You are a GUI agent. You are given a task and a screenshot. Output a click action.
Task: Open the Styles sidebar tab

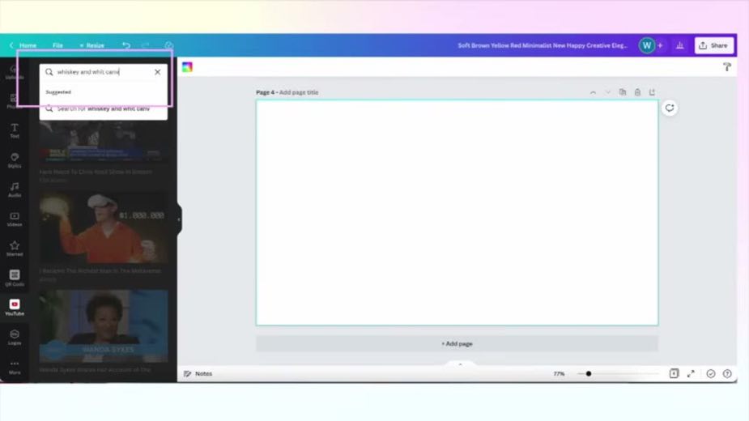(15, 160)
